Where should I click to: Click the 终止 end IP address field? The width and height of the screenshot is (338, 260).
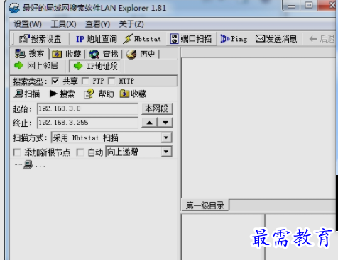coord(87,123)
